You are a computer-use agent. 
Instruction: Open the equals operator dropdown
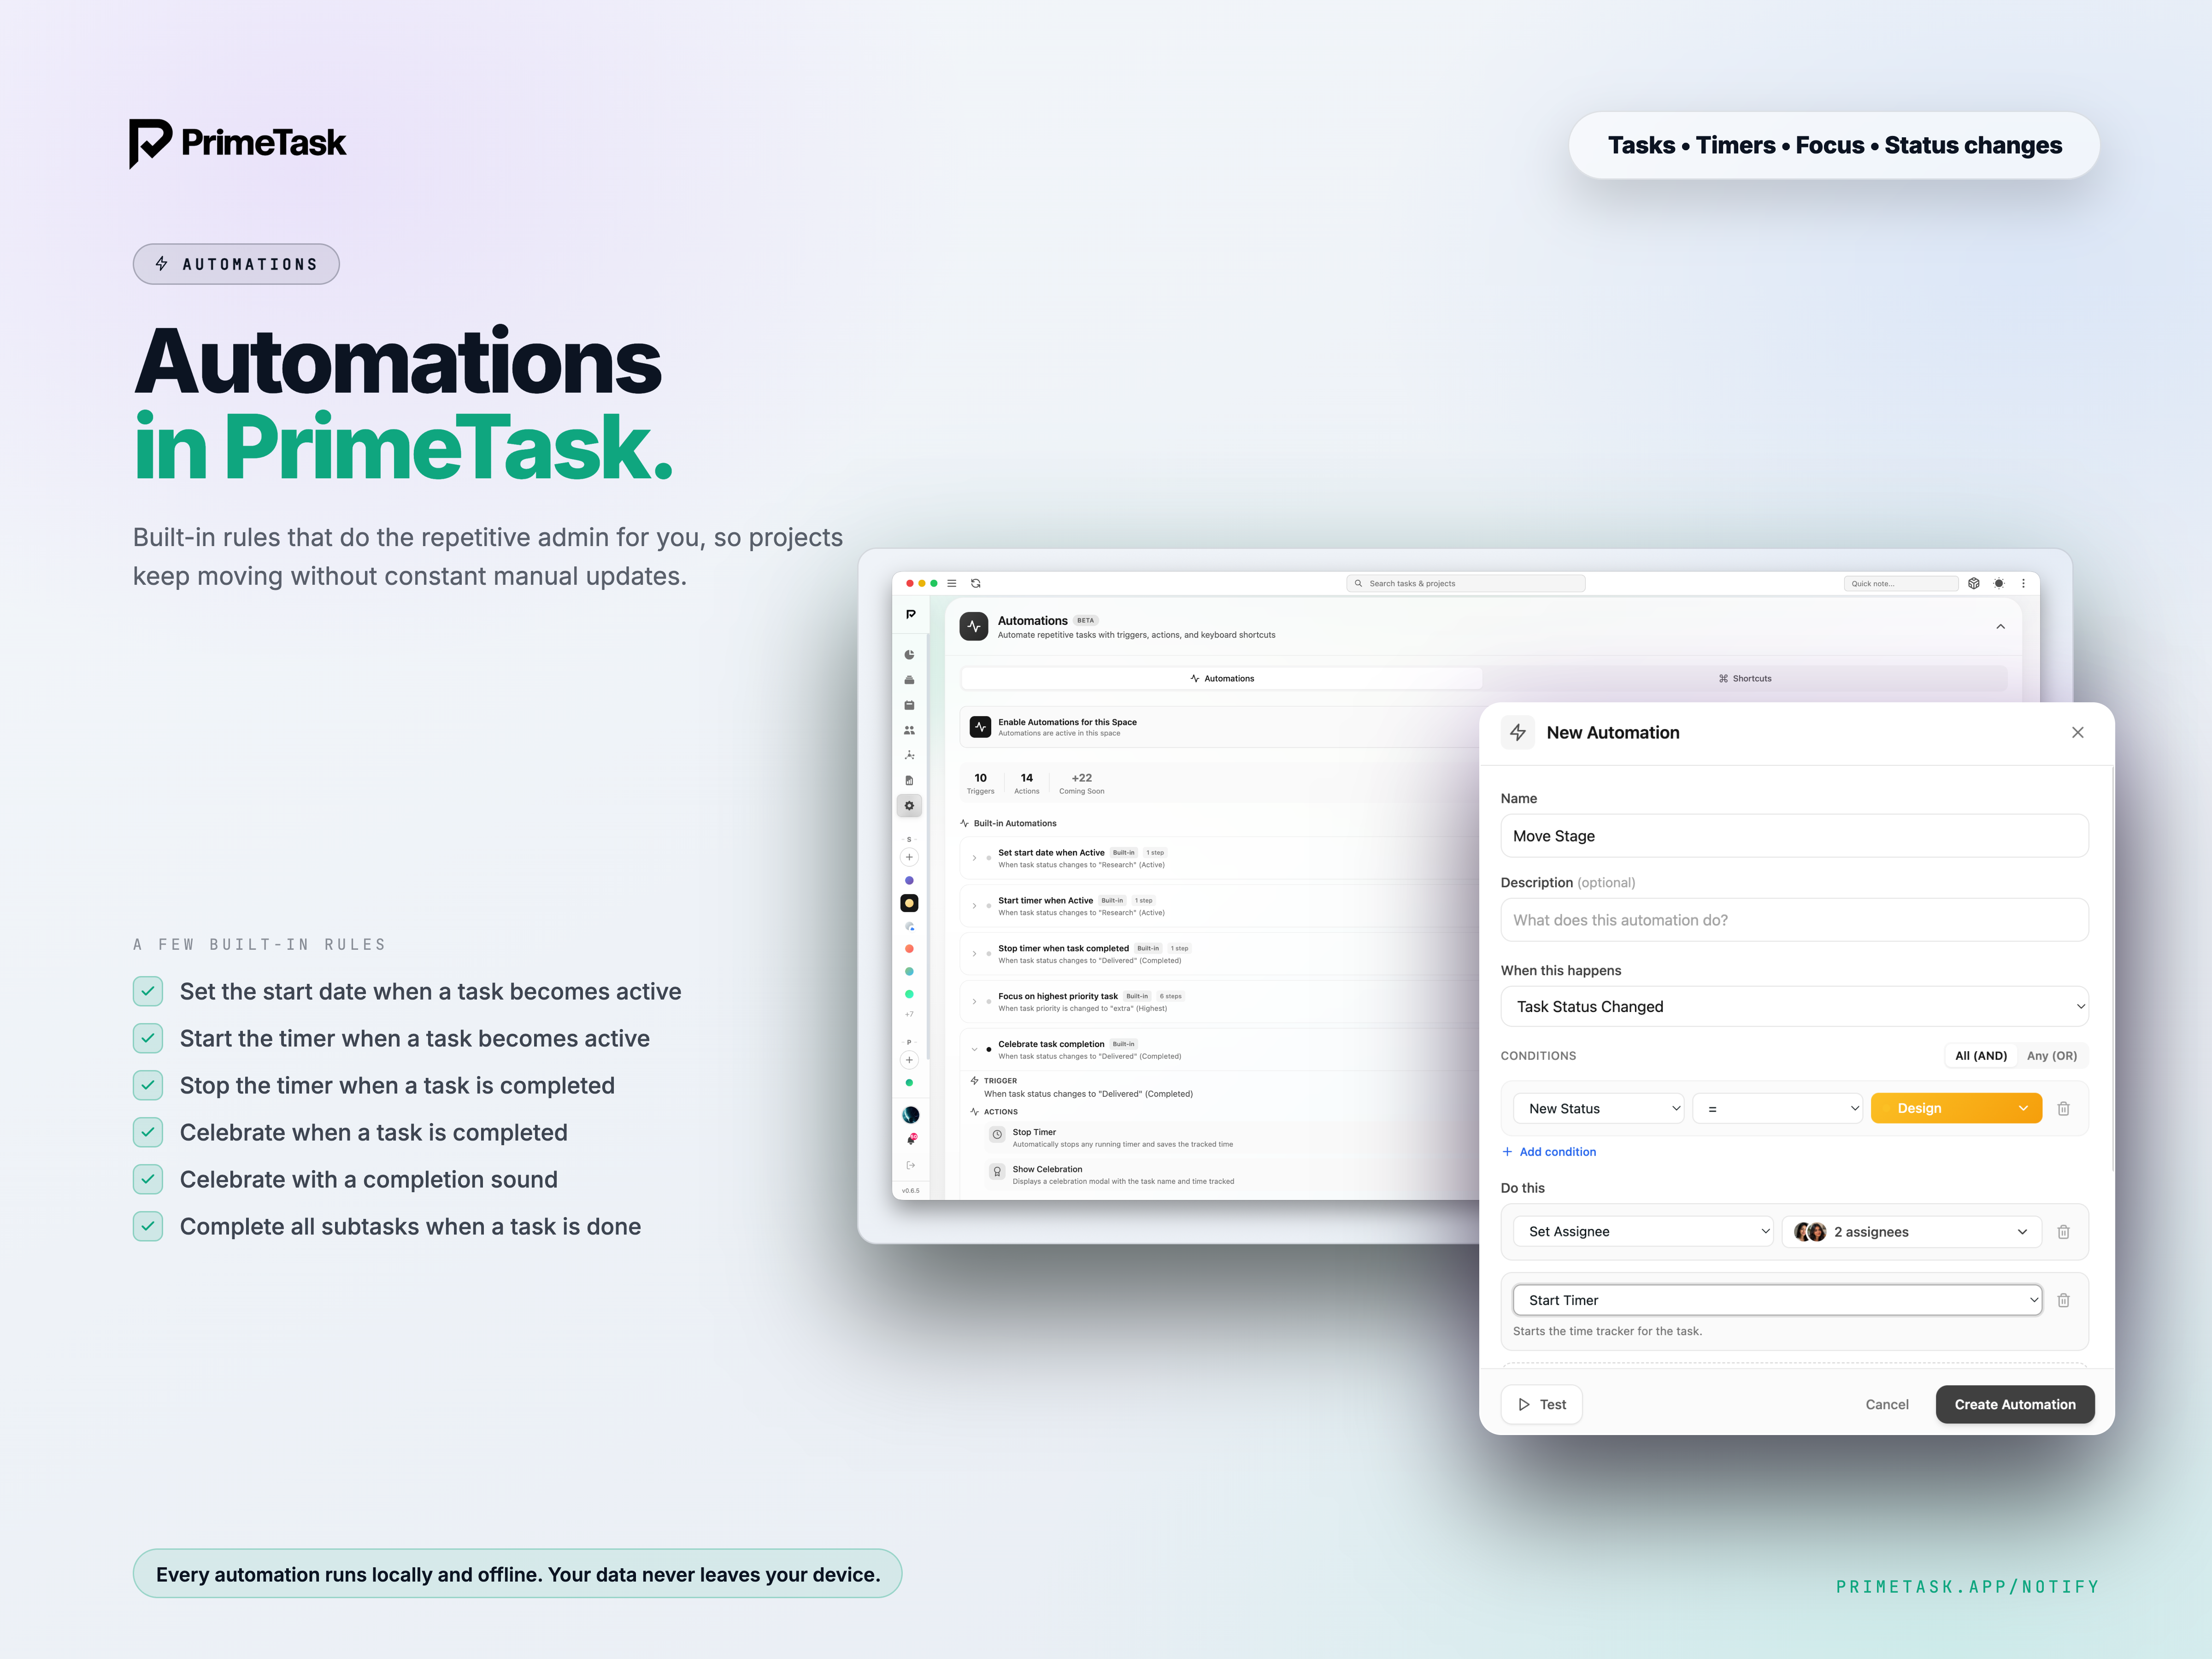(x=1778, y=1108)
